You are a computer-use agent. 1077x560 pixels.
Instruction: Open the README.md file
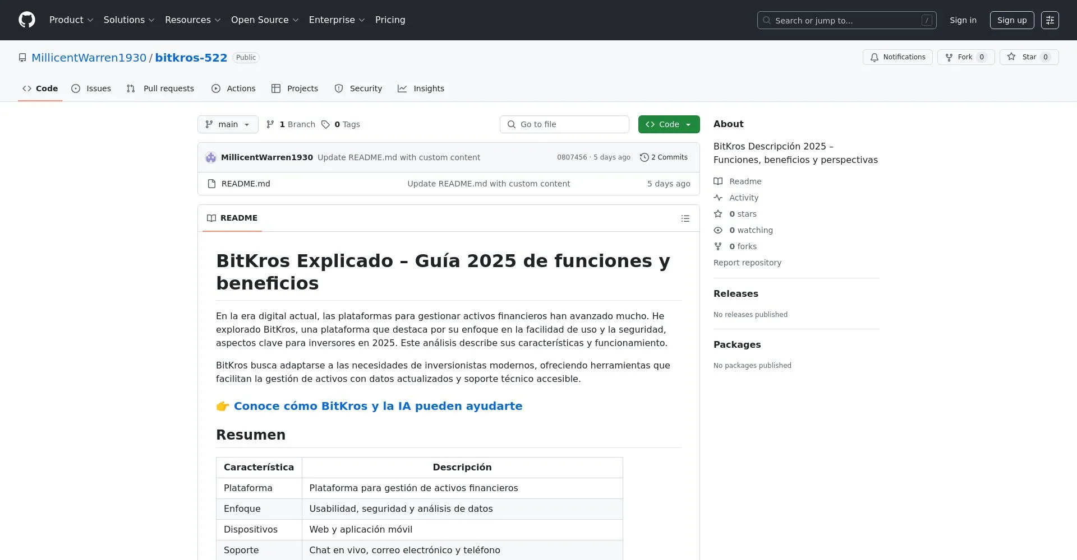click(x=246, y=184)
